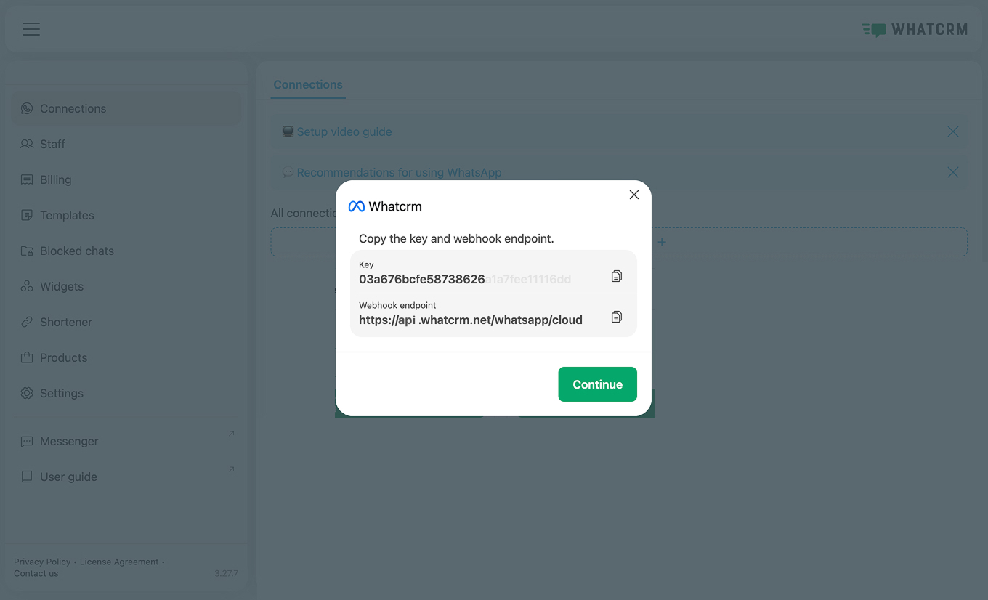
Task: Click the Privacy Policy footer link
Action: [42, 562]
